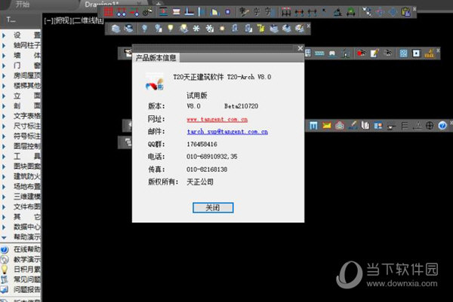Click the tarch_sup@tangent.com.cn email link
The width and height of the screenshot is (453, 302).
(227, 132)
